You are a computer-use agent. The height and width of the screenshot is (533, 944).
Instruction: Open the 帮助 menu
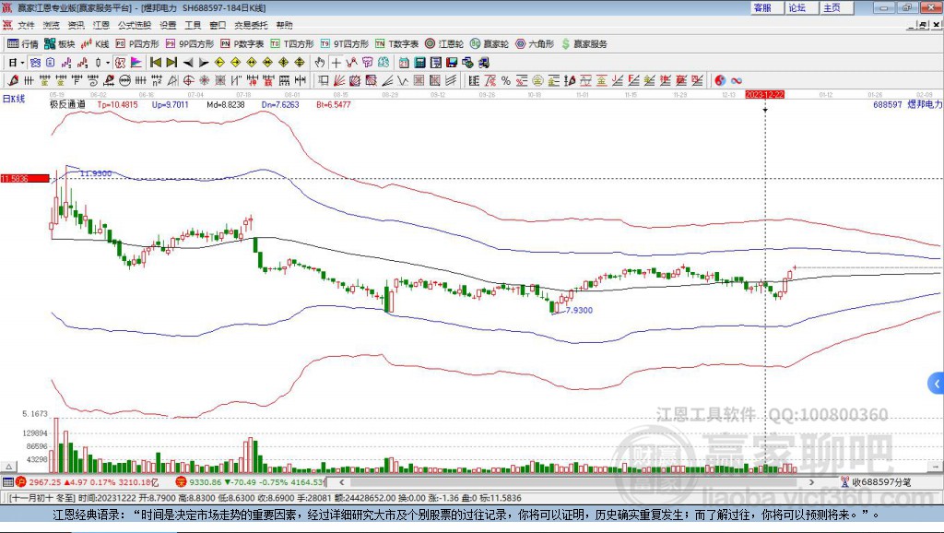coord(284,25)
